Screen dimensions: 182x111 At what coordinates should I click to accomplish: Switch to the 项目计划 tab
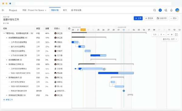pyautogui.click(x=55, y=10)
